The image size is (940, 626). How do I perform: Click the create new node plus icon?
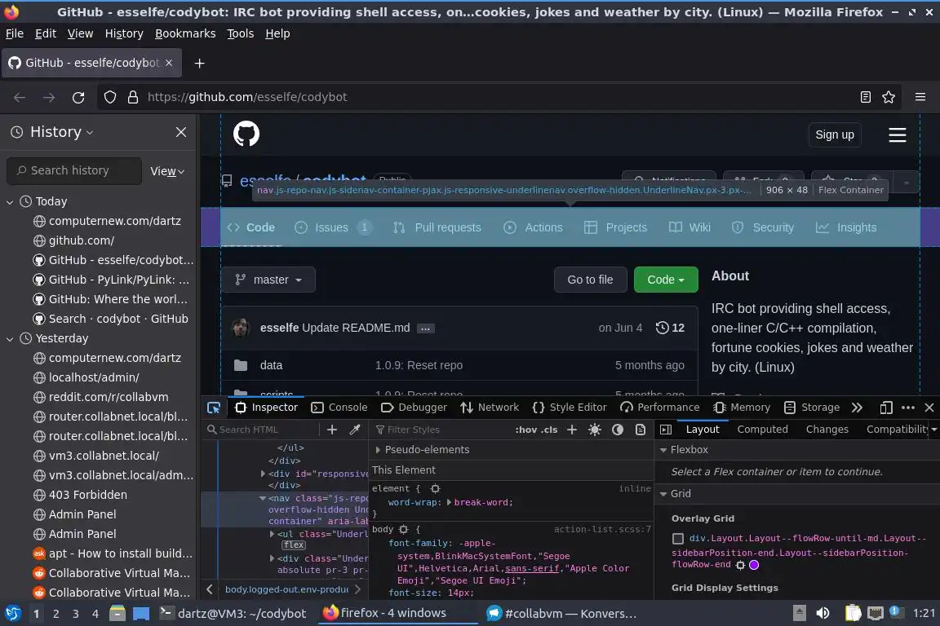[332, 430]
